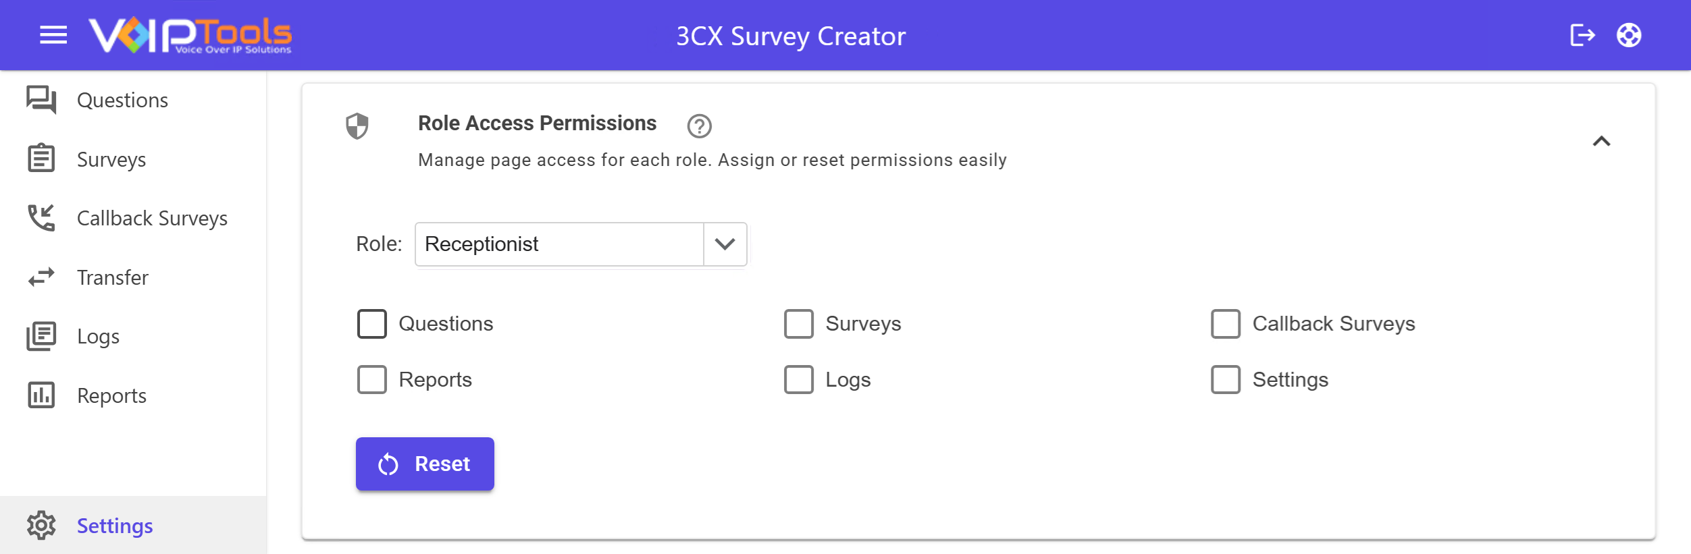Open the help lifebuoy icon
Viewport: 1691px width, 554px height.
point(1629,35)
